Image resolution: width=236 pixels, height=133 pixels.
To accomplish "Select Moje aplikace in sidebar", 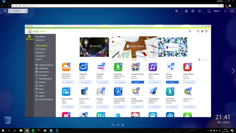I will 40,37.
